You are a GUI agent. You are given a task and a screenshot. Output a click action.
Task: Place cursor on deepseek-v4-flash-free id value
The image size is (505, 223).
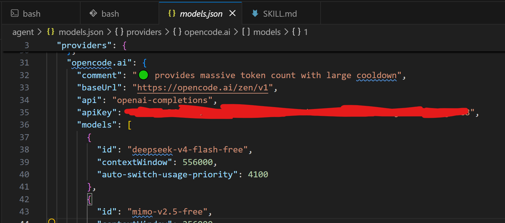(x=188, y=150)
